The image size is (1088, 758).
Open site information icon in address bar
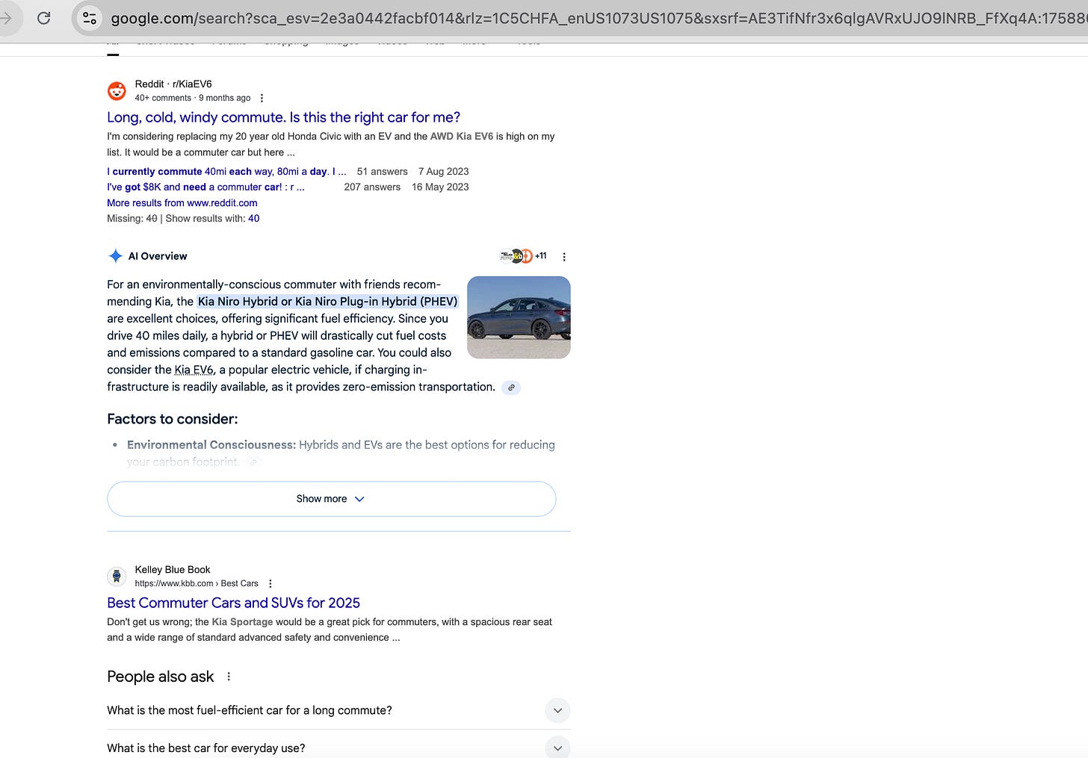click(90, 18)
